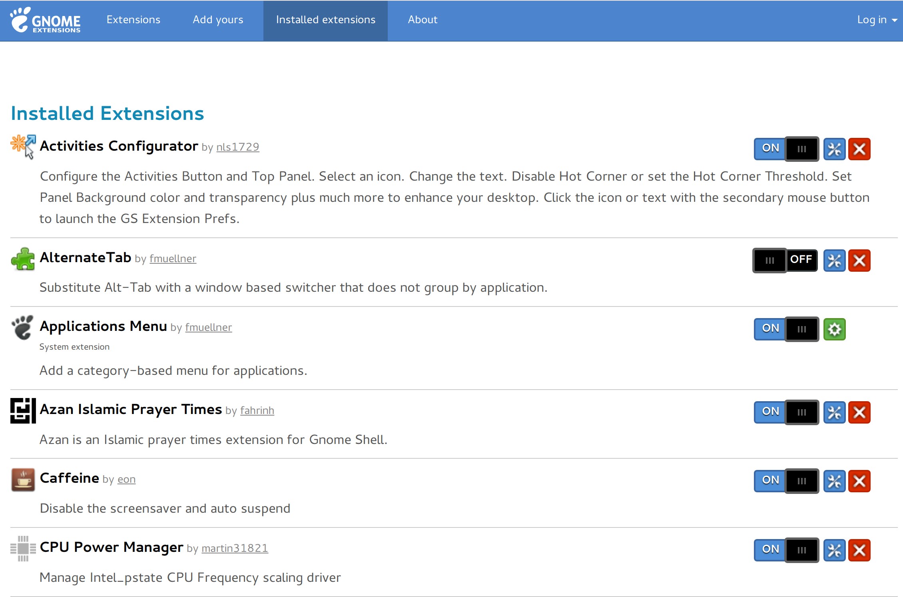The width and height of the screenshot is (903, 597).
Task: Open the Add yours tab
Action: (218, 20)
